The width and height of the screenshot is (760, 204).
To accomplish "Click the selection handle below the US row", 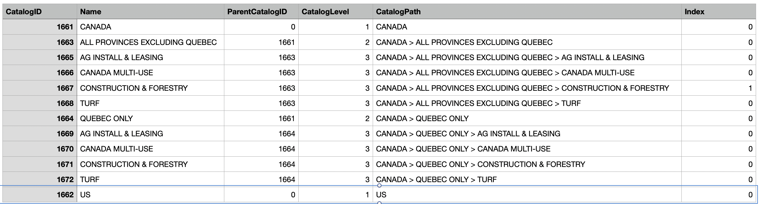I will (x=379, y=203).
